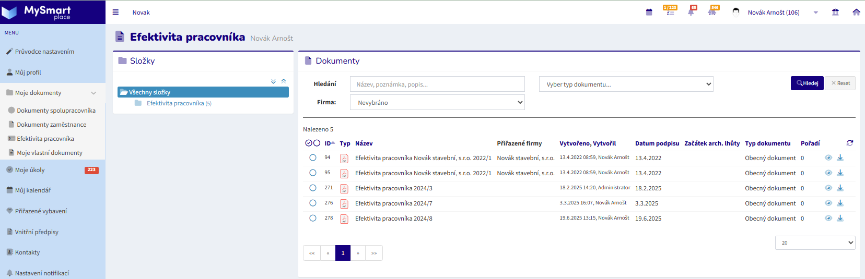Preview document 276 using the eye icon
The height and width of the screenshot is (279, 865).
828,203
